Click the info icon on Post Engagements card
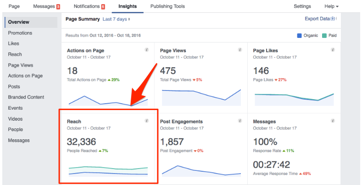Viewport: 362px width, 185px height. point(240,121)
